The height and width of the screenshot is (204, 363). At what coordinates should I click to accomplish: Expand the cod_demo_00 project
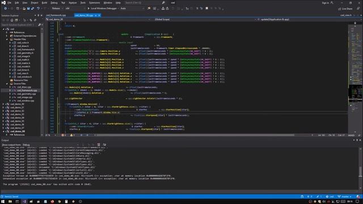pos(3,104)
